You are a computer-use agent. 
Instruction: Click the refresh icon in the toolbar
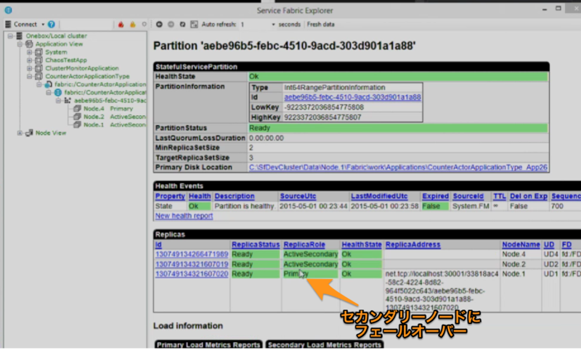[x=182, y=25]
